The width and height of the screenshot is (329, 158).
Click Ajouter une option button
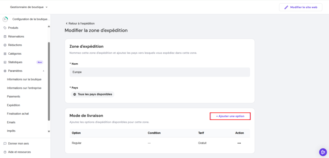pos(230,116)
